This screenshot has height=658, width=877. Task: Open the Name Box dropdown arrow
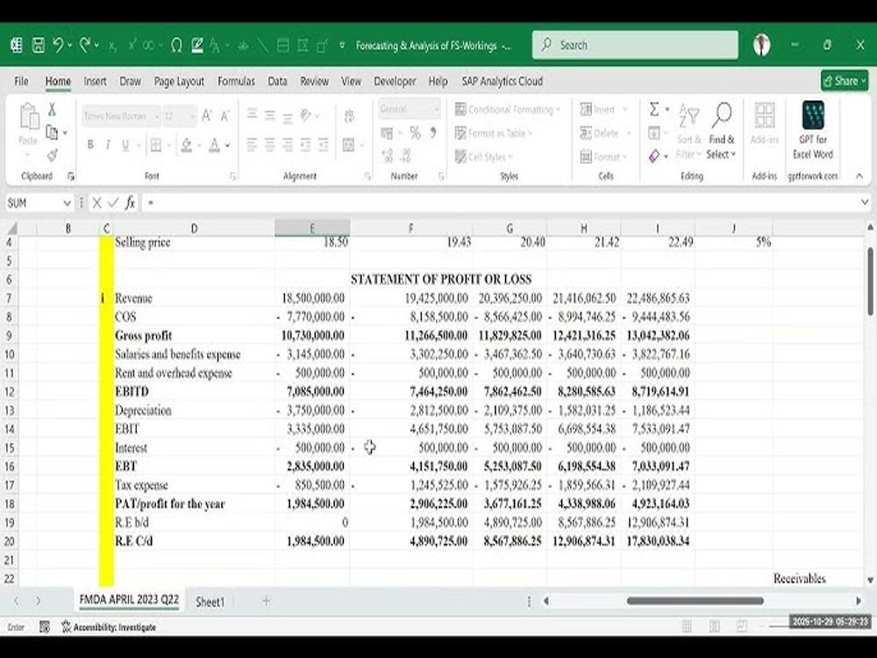[68, 203]
